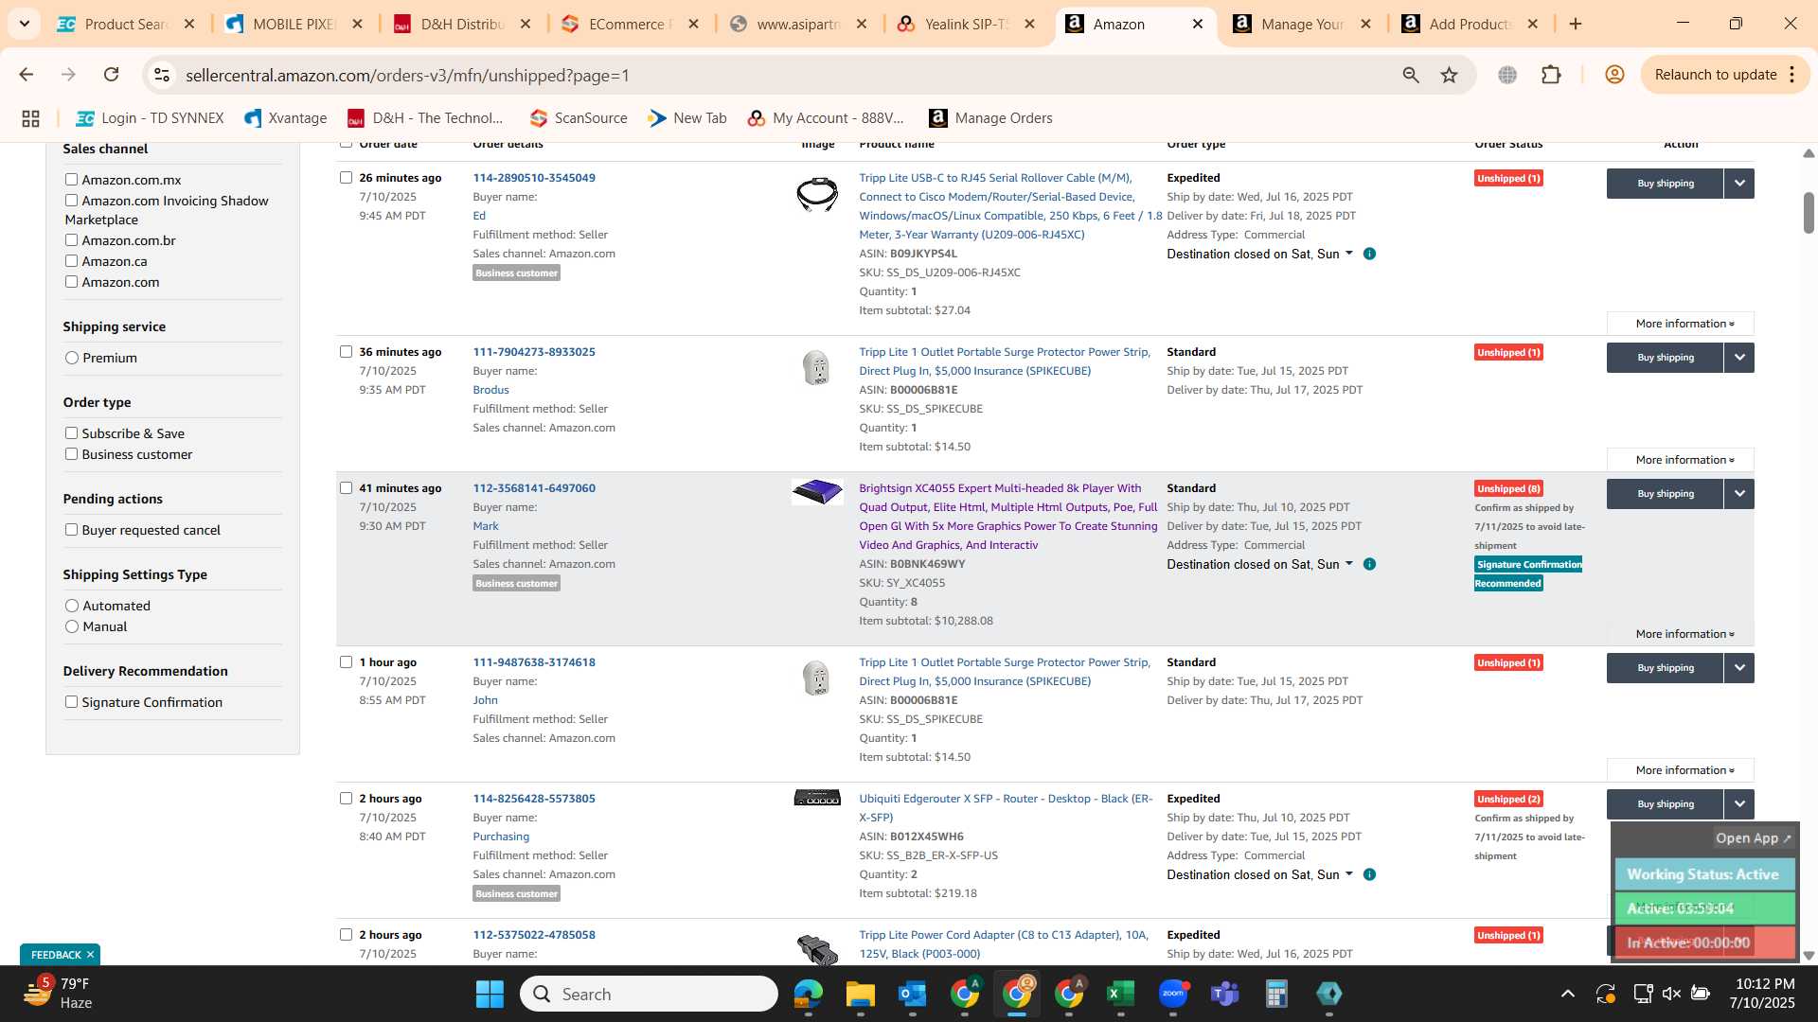
Task: Open the Chrome profile icon
Action: click(1615, 75)
